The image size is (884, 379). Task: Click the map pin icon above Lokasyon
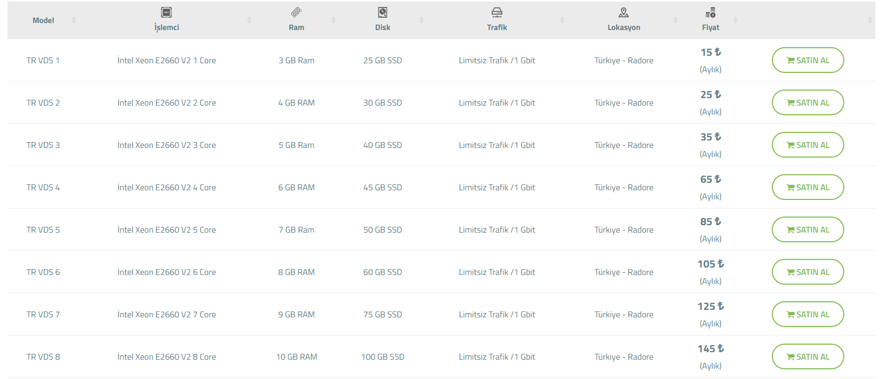pos(624,12)
